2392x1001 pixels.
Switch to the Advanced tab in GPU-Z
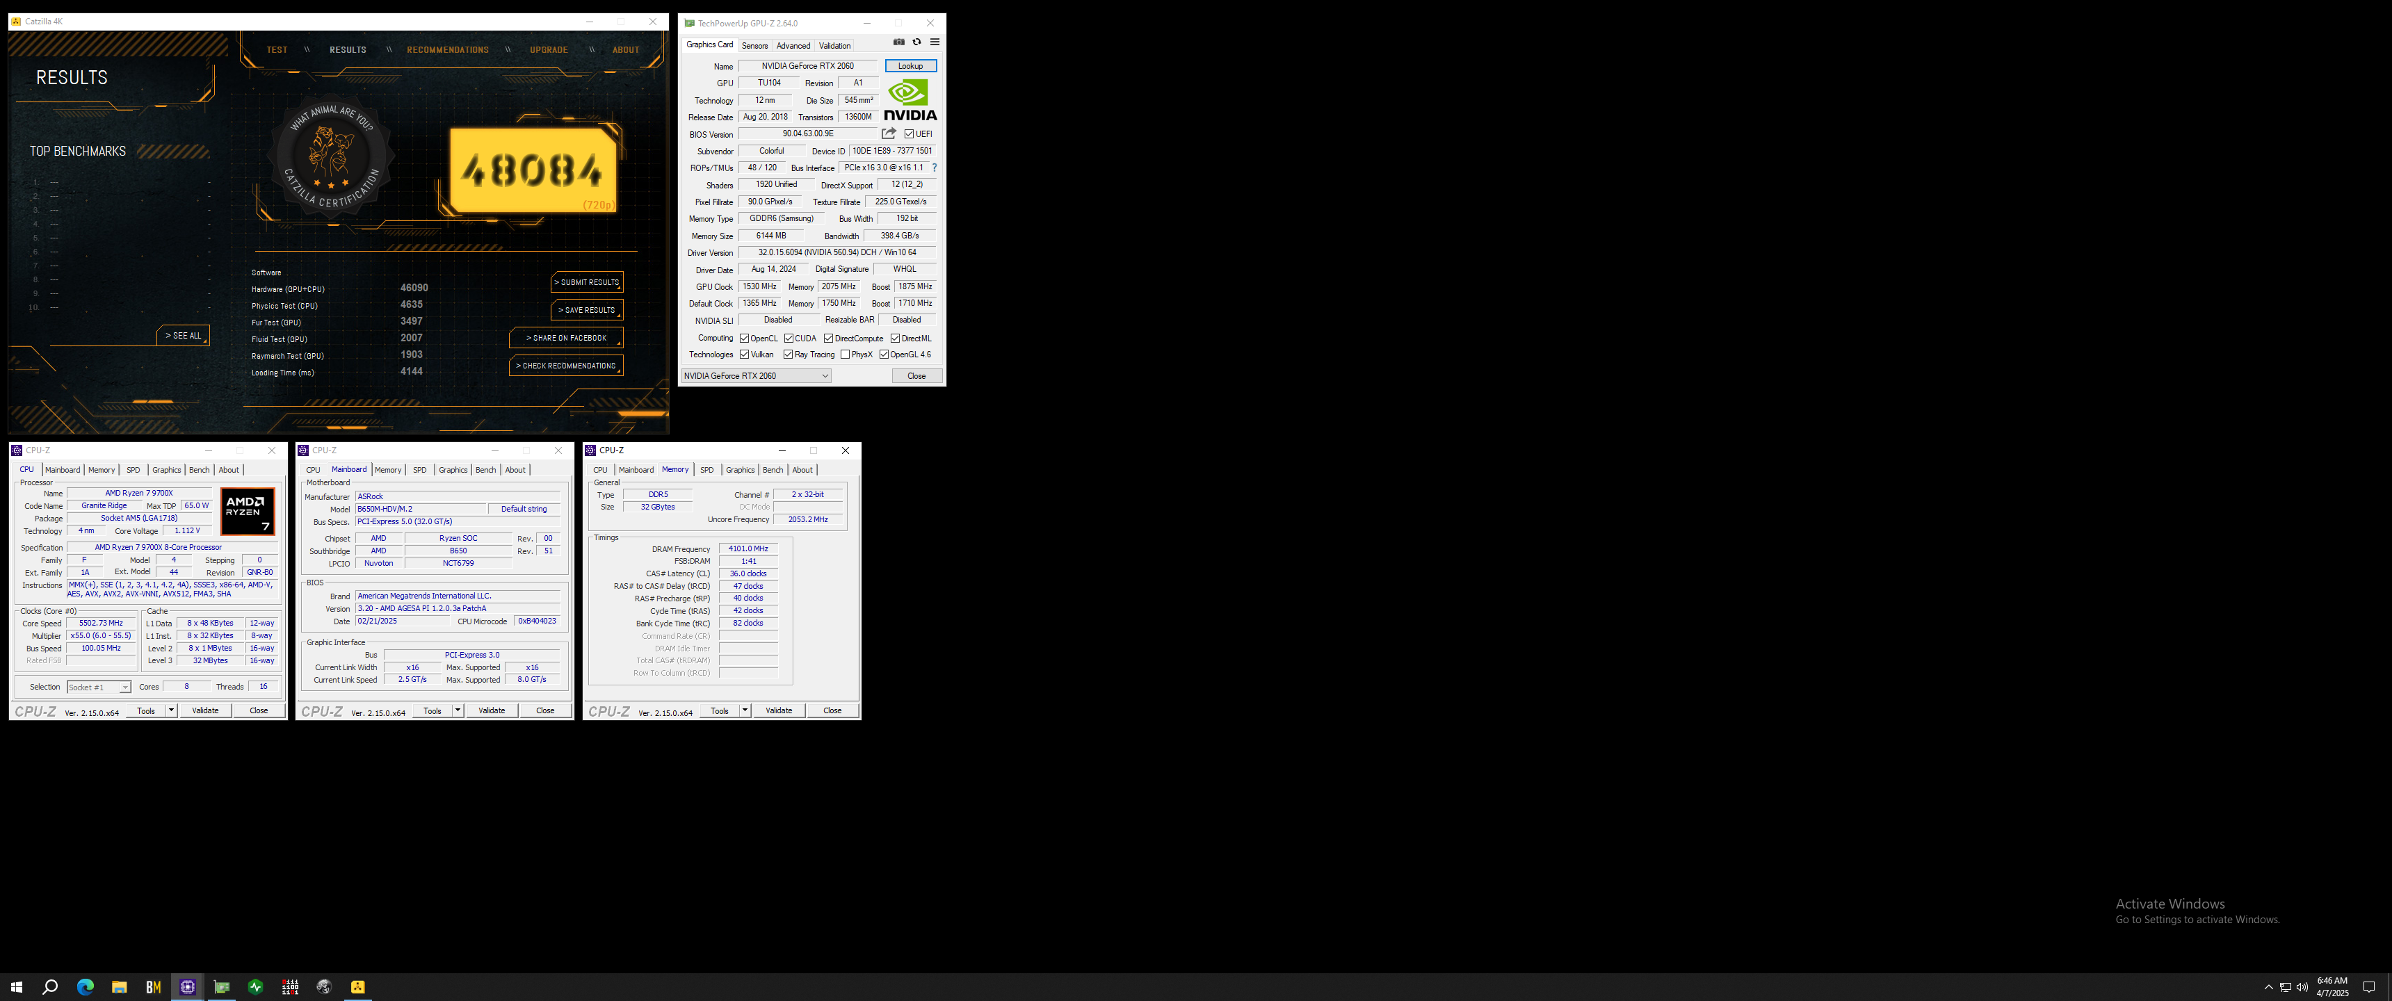tap(793, 45)
